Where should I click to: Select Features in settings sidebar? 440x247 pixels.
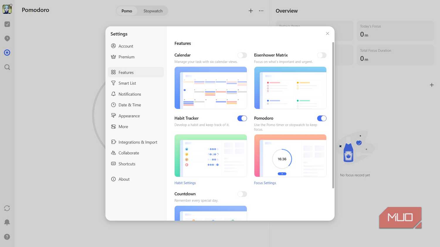pyautogui.click(x=136, y=72)
